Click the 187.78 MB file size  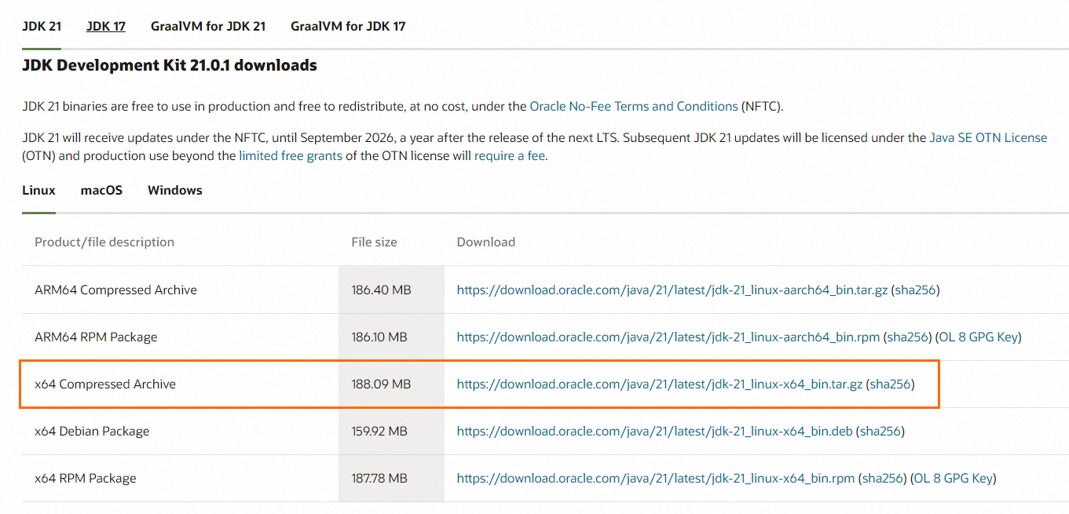click(379, 478)
